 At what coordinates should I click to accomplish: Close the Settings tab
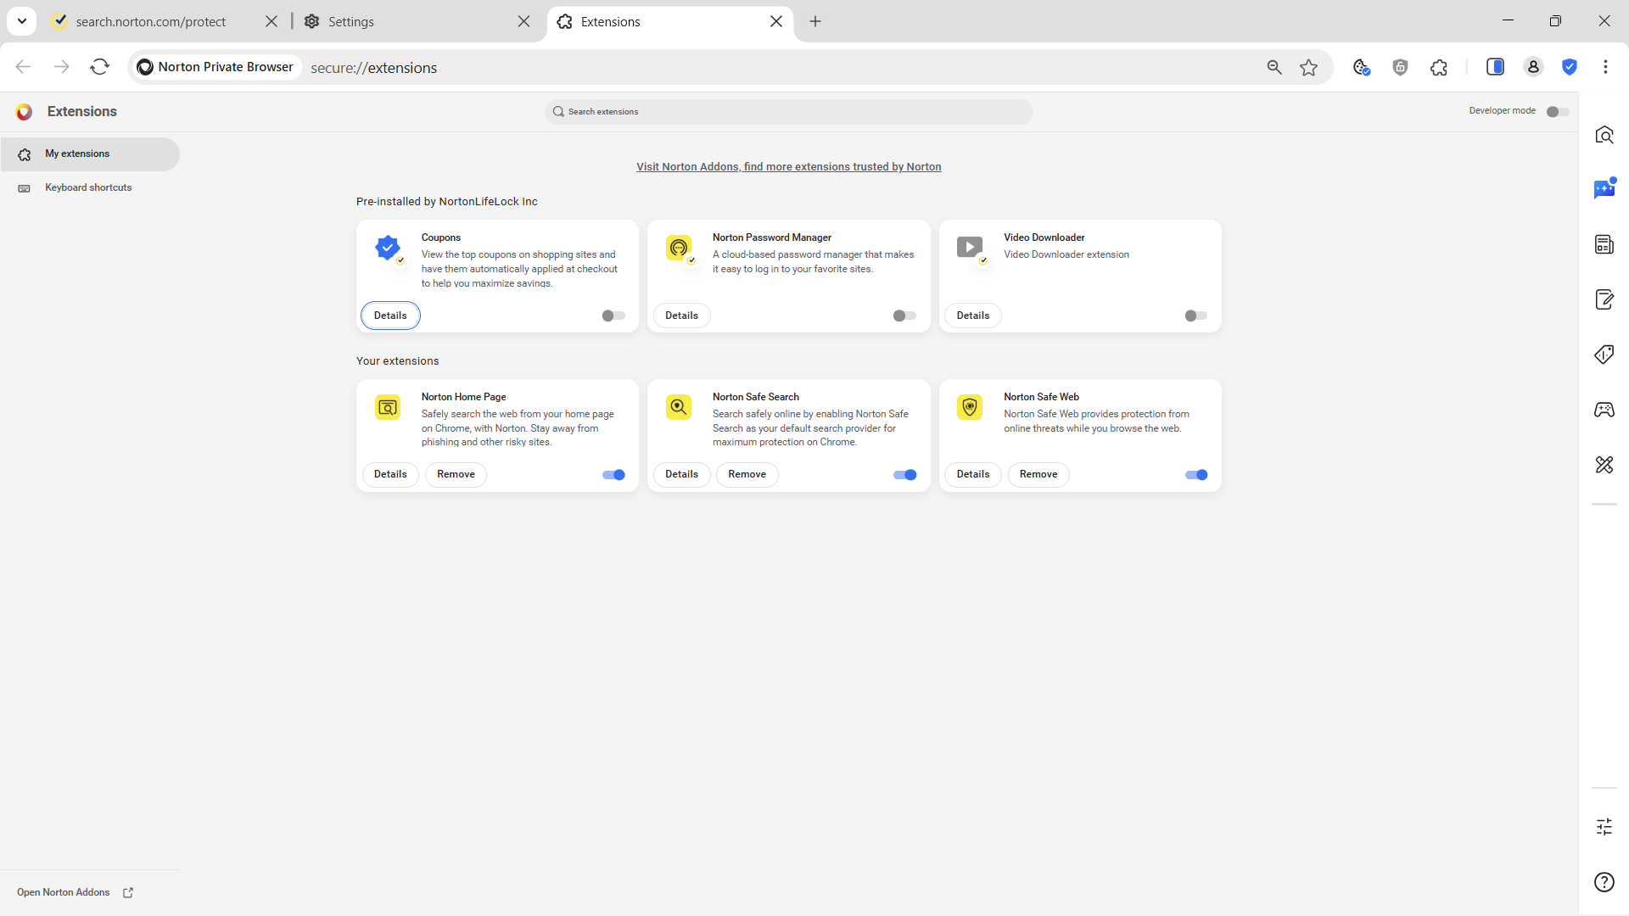tap(524, 21)
